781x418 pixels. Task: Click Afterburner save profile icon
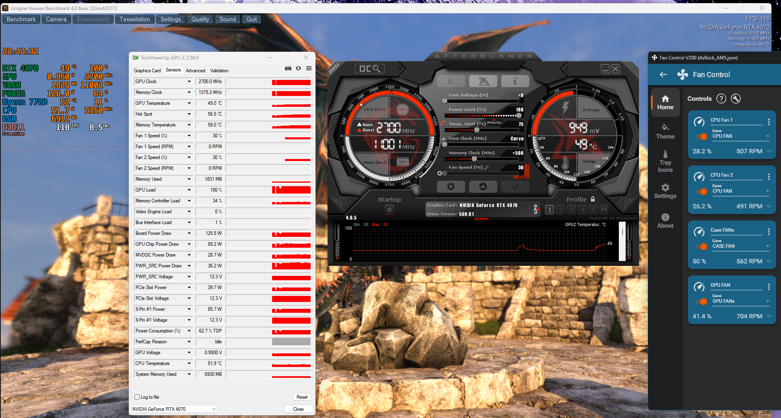604,210
